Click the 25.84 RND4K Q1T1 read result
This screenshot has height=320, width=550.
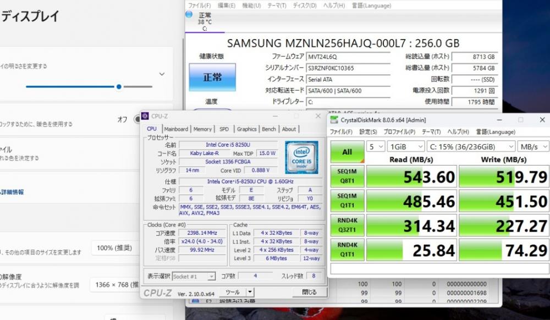point(411,250)
